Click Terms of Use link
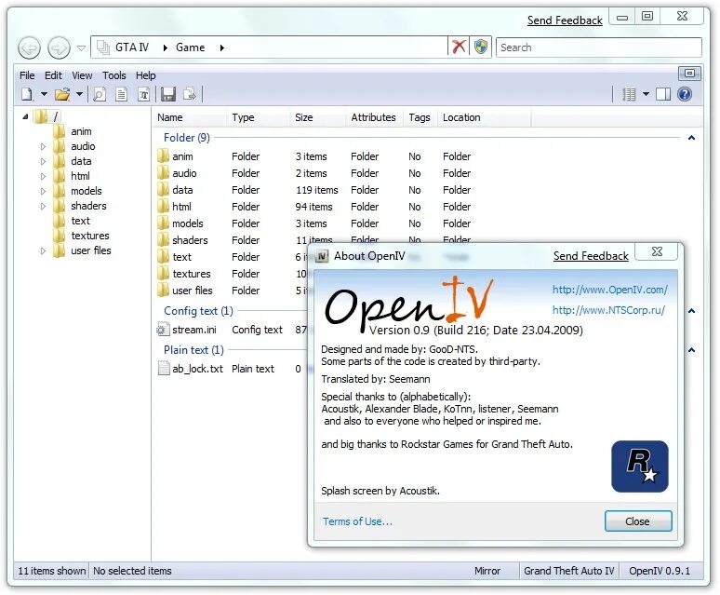This screenshot has height=595, width=720. tap(357, 521)
